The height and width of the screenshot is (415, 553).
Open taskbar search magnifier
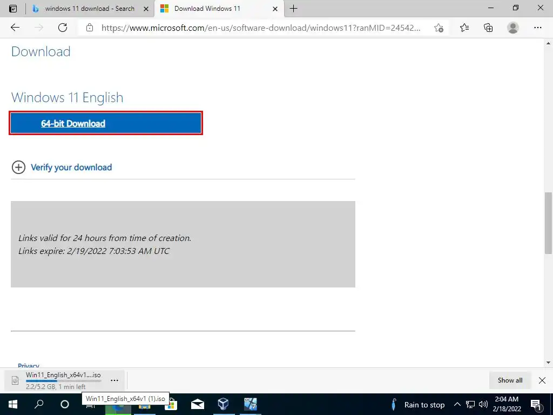(39, 404)
